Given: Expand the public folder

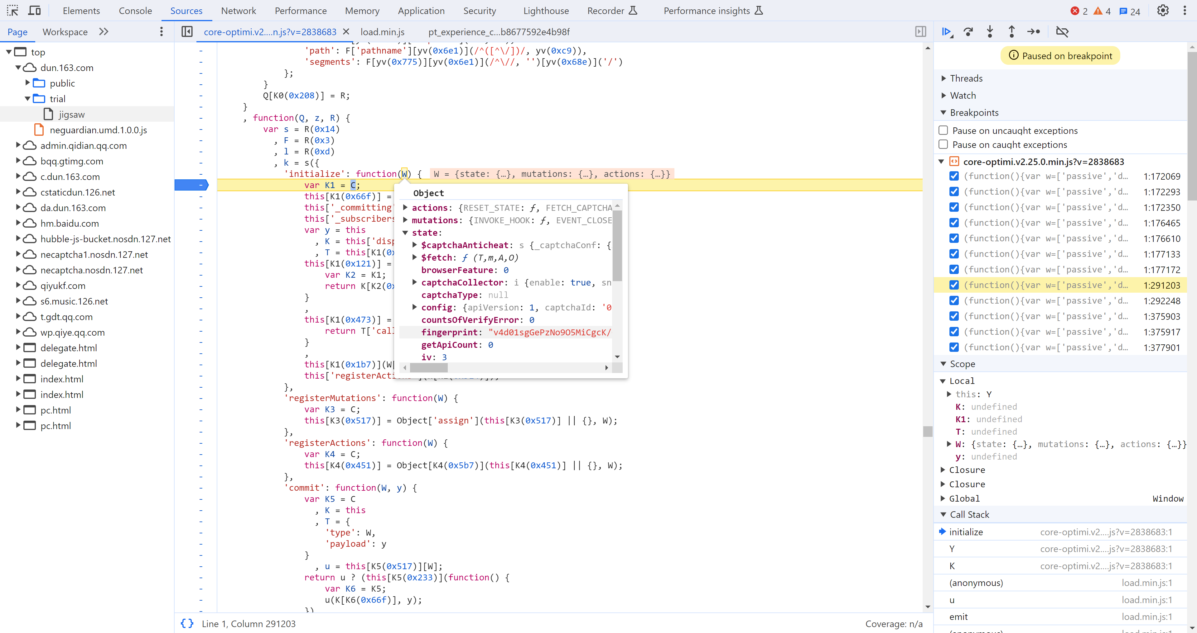Looking at the screenshot, I should point(27,83).
